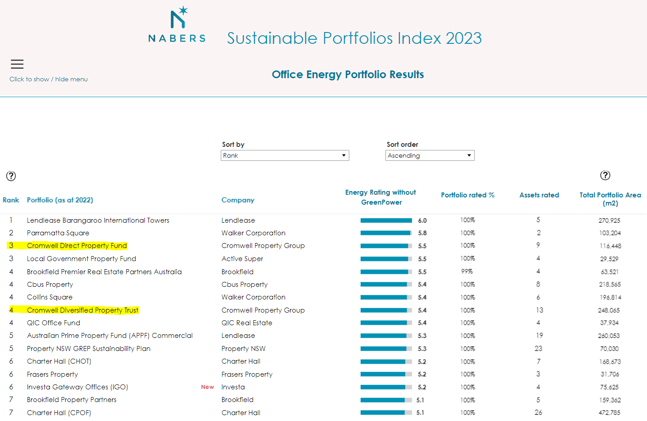The image size is (647, 421).
Task: Click Cromwell Property Group for Direct Fund
Action: tap(263, 246)
